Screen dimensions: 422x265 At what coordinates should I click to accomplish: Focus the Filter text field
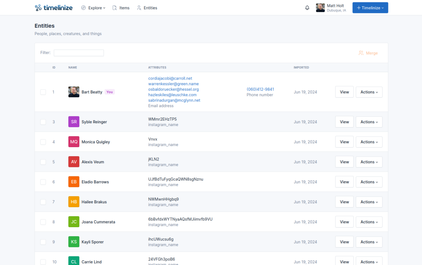click(79, 53)
